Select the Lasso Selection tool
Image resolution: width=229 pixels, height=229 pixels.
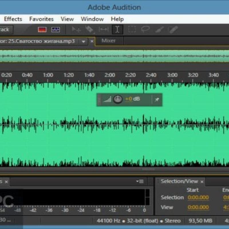click(x=145, y=29)
